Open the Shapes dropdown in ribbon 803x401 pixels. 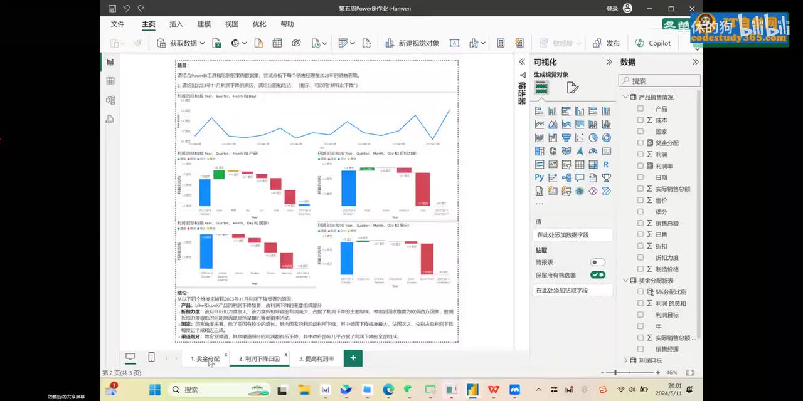(x=483, y=43)
